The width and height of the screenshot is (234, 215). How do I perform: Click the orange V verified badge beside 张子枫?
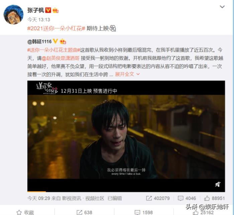pos(48,10)
